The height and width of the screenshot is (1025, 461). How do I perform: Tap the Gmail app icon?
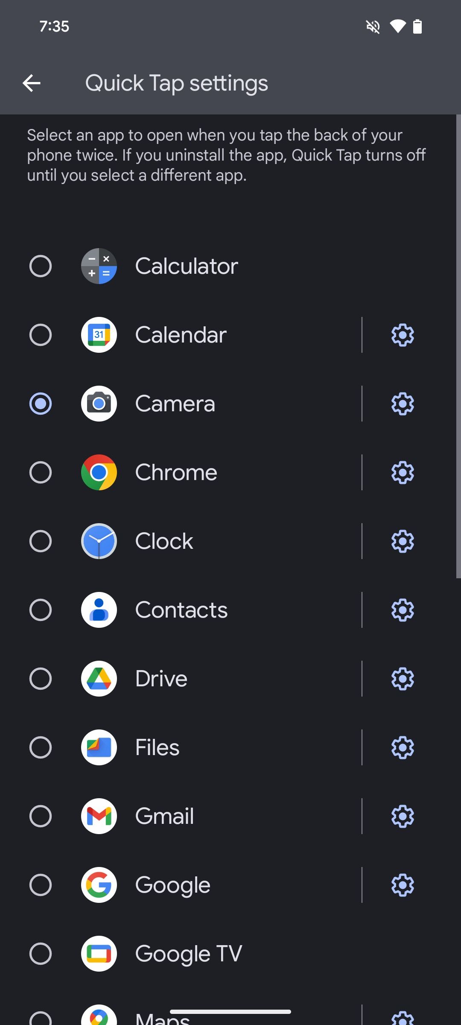99,816
